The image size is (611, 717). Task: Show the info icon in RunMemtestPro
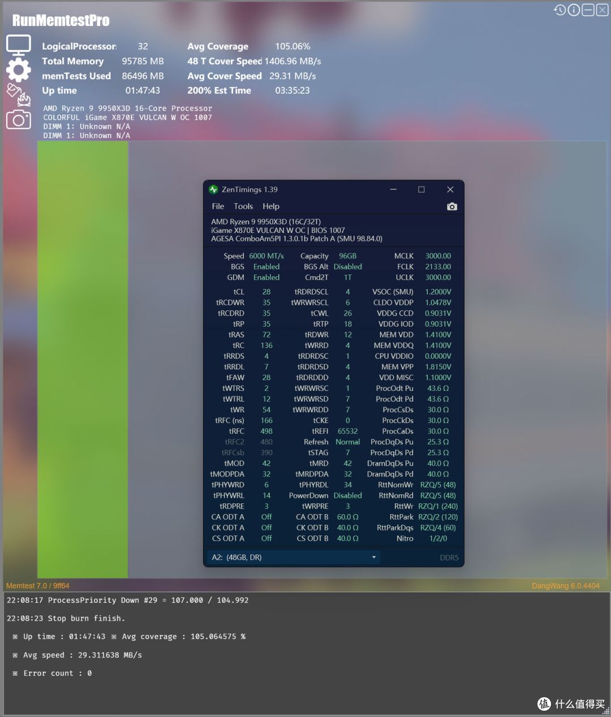click(x=574, y=10)
